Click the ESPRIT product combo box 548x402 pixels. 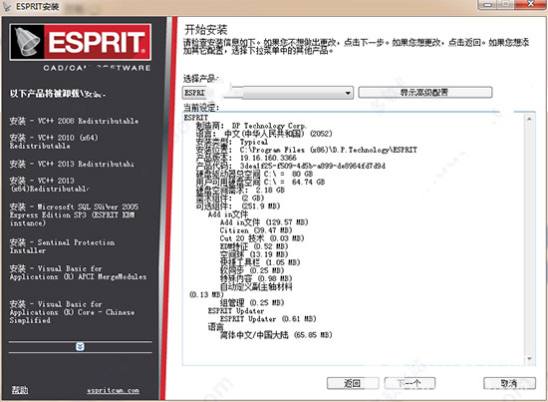pos(268,93)
